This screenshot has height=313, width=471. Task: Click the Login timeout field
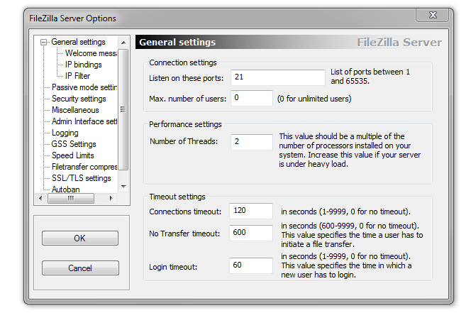pyautogui.click(x=251, y=265)
